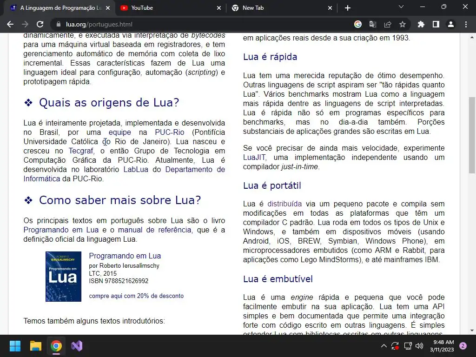Viewport: 476px width, 357px height.
Task: View site information padlock icon
Action: tap(59, 24)
